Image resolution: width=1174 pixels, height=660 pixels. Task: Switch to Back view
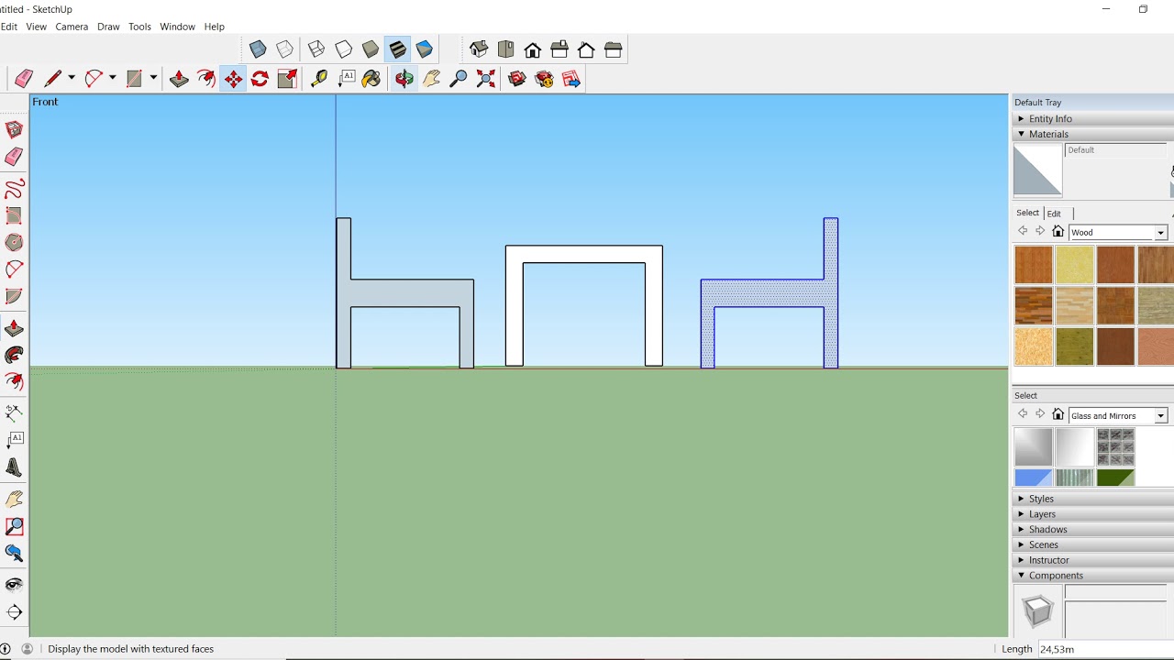(x=586, y=49)
